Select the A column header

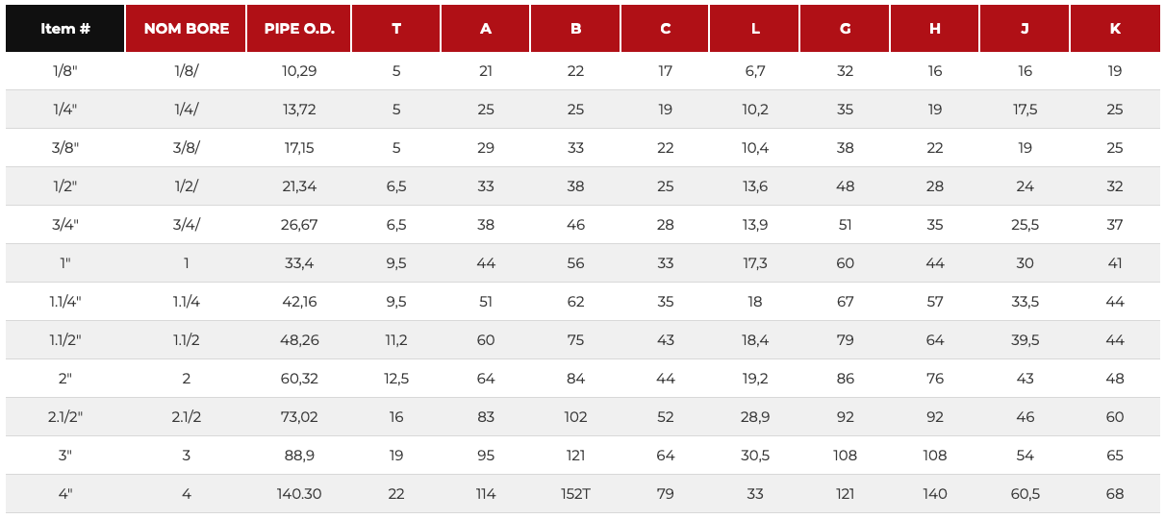486,29
